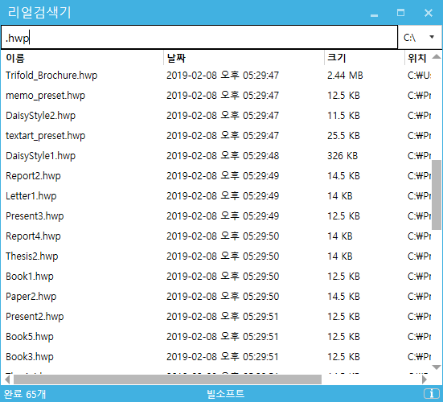Click the vertical scrollbar up arrow
Viewport: 443px width, 402px height.
click(x=437, y=56)
